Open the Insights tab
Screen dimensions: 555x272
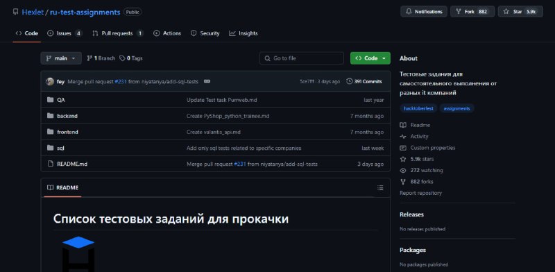click(244, 33)
